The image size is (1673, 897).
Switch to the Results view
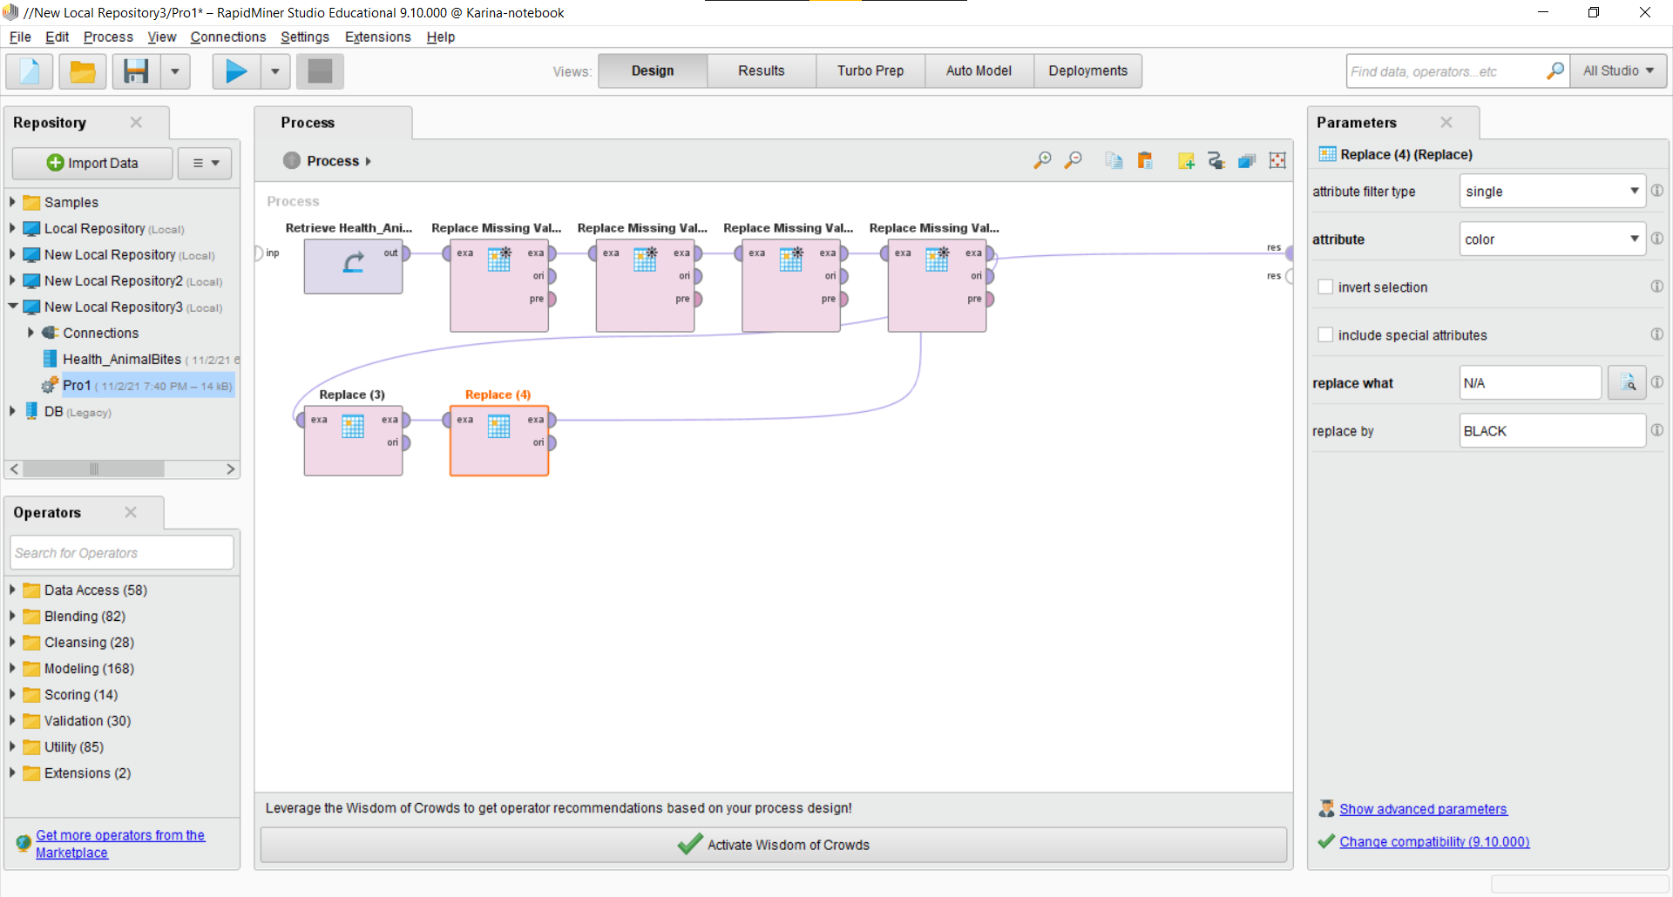click(x=762, y=71)
